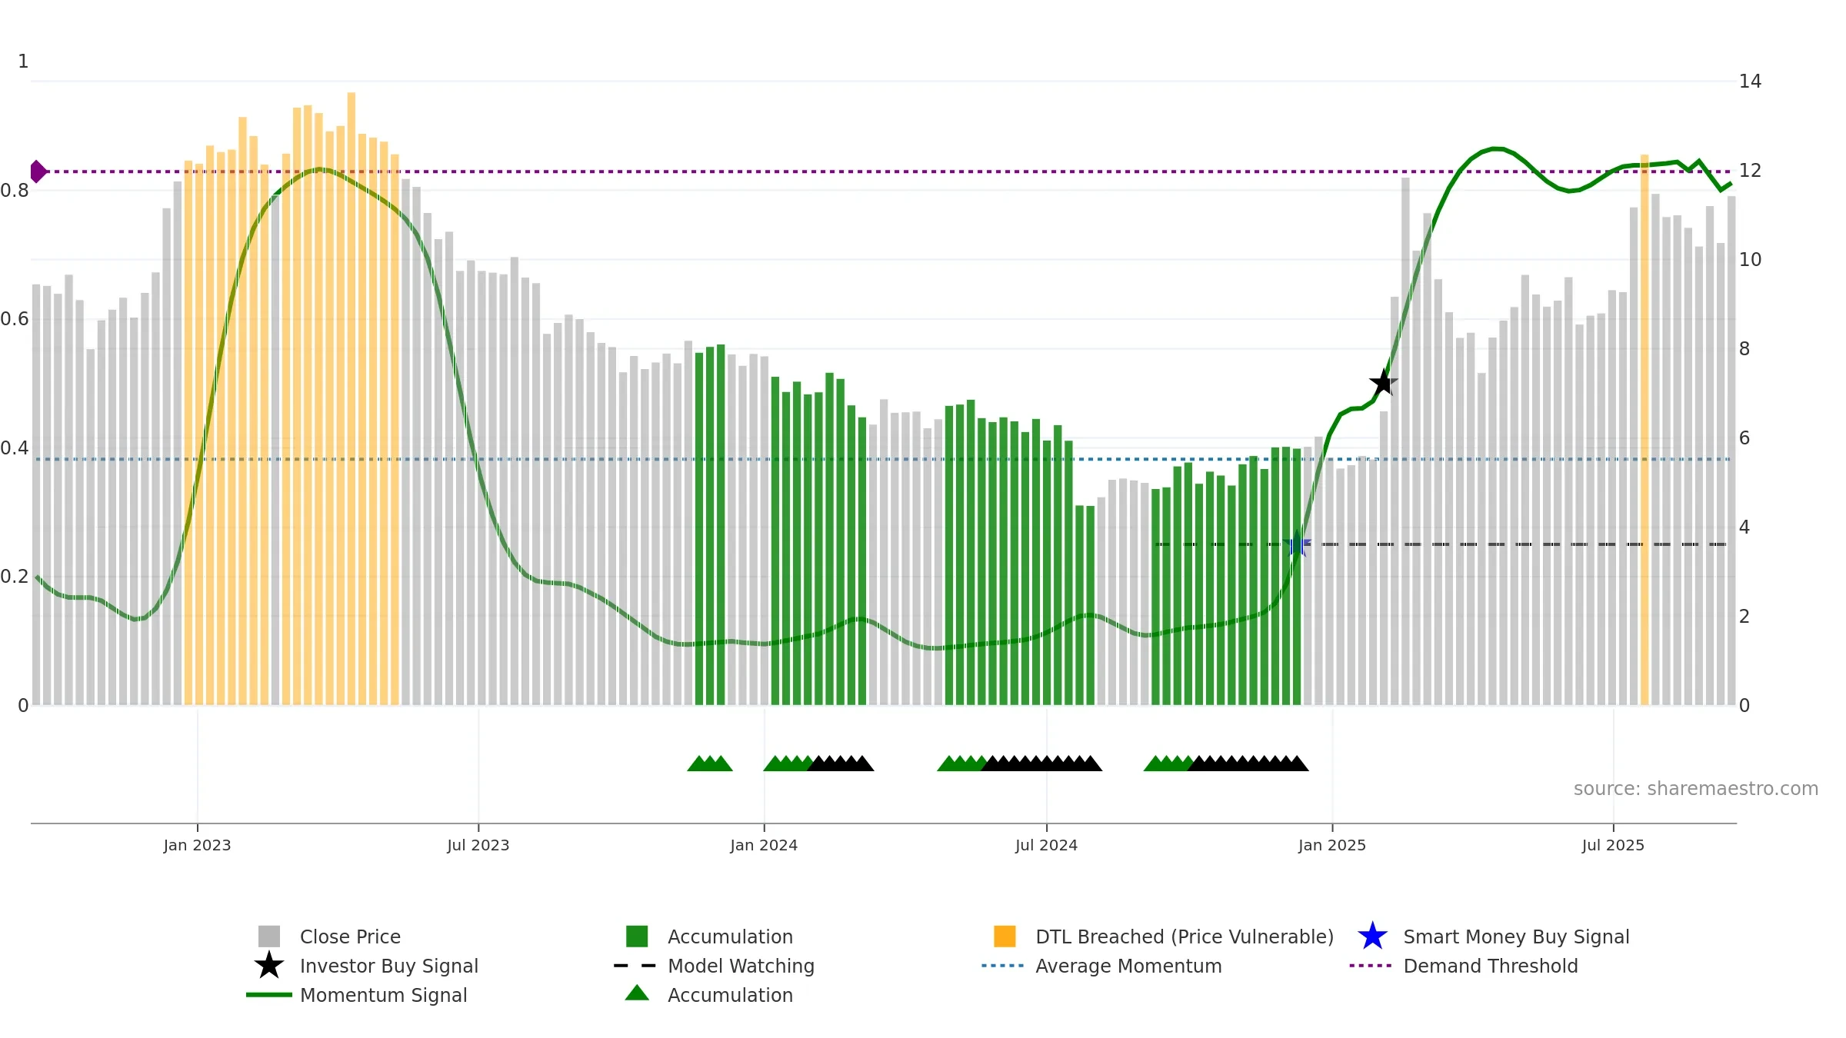
Task: Click the black star Investor Buy Signal legend icon
Action: pyautogui.click(x=269, y=965)
